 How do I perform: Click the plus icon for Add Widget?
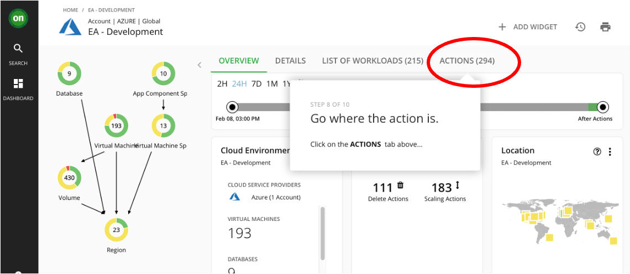point(502,27)
